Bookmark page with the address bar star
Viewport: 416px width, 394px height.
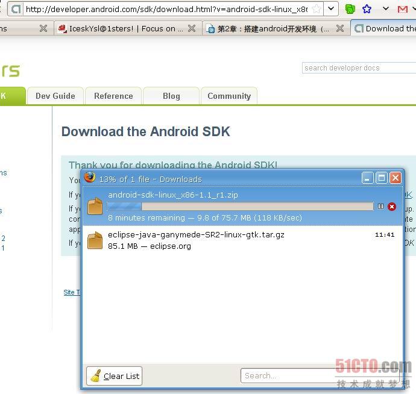click(x=317, y=9)
